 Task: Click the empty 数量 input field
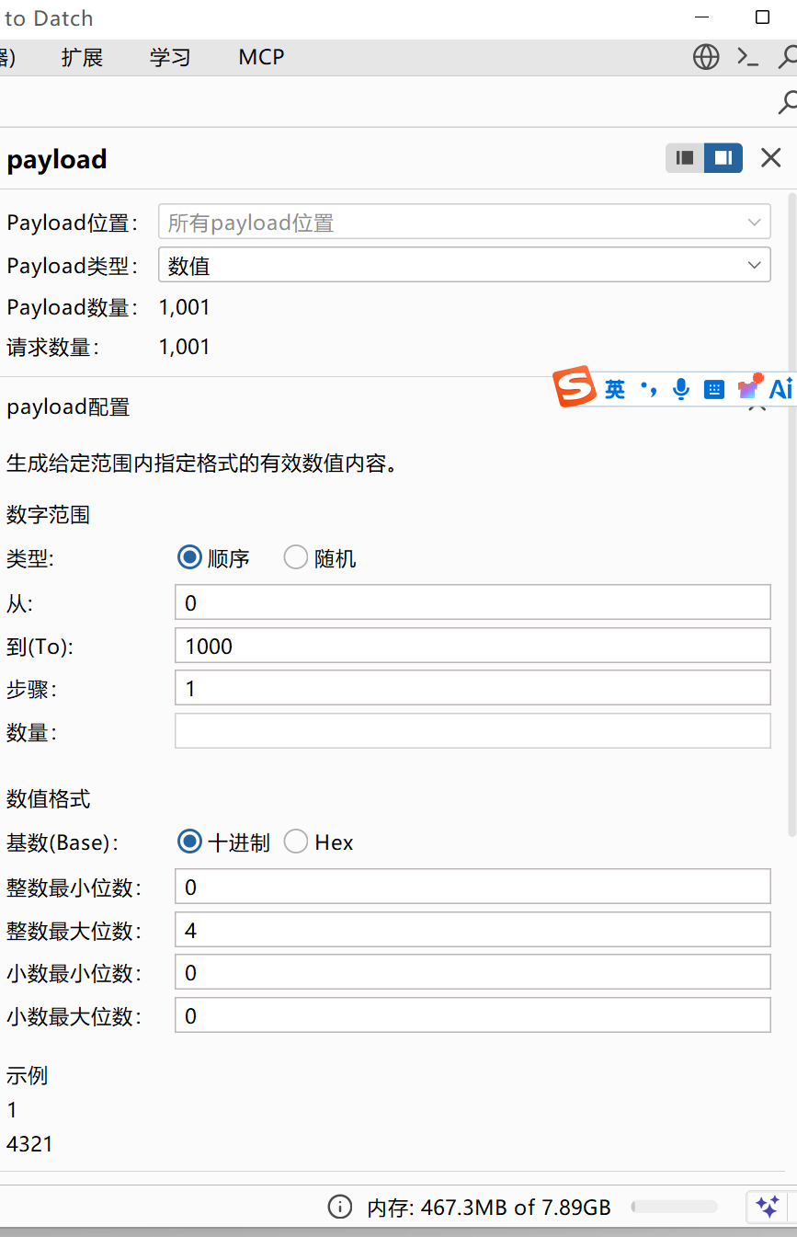click(473, 731)
